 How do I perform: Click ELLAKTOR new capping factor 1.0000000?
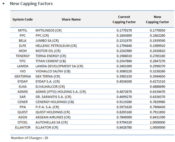pos(158,128)
